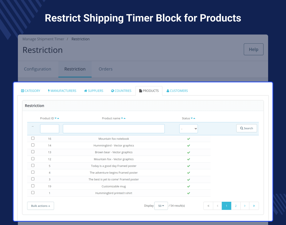Switch to the Customers tab

pyautogui.click(x=177, y=91)
